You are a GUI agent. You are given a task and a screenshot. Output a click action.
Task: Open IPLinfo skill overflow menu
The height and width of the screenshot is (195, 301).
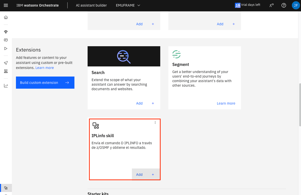click(155, 123)
